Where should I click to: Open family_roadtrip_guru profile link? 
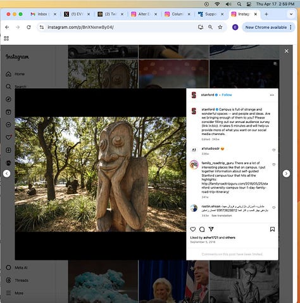tap(218, 163)
